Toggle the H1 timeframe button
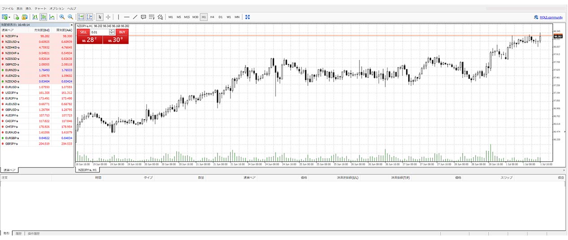568x240 pixels. coord(204,17)
